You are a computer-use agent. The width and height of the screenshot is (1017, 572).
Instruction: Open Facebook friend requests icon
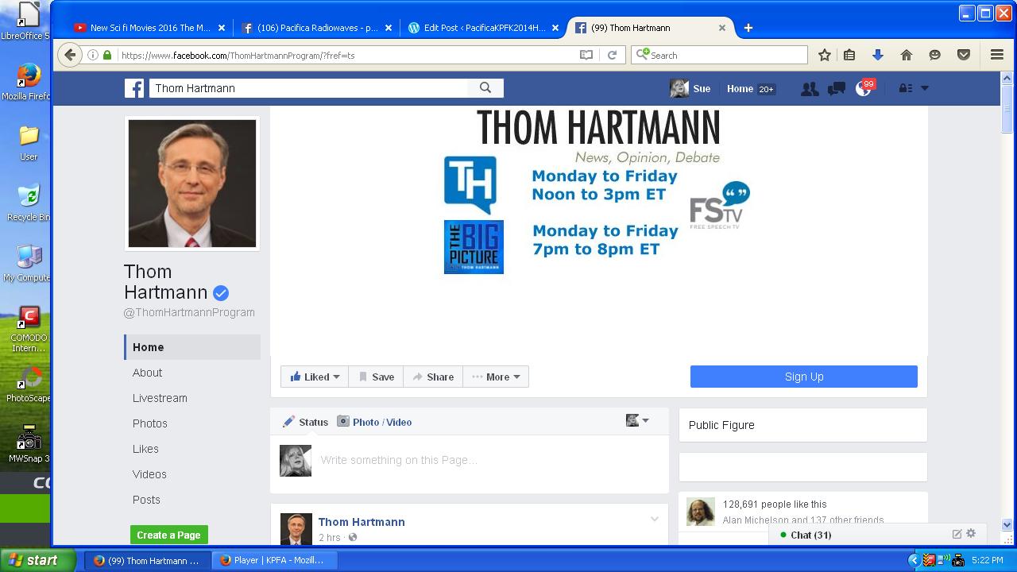pyautogui.click(x=809, y=89)
